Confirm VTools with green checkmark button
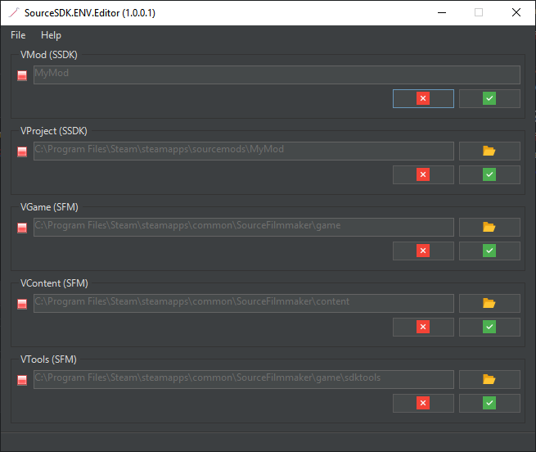 point(489,403)
